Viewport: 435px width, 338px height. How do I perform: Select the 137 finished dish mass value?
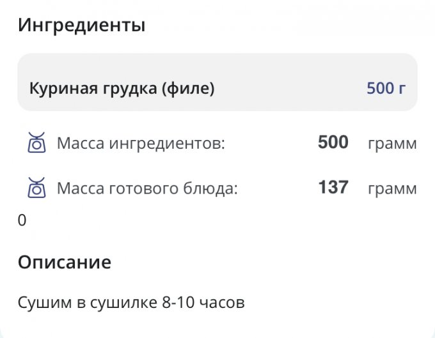tap(333, 188)
